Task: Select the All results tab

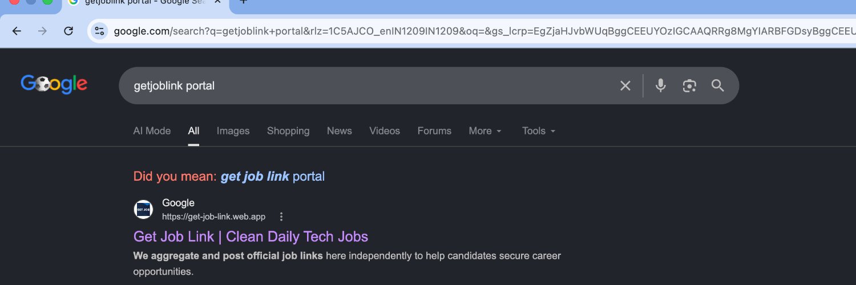Action: tap(194, 131)
